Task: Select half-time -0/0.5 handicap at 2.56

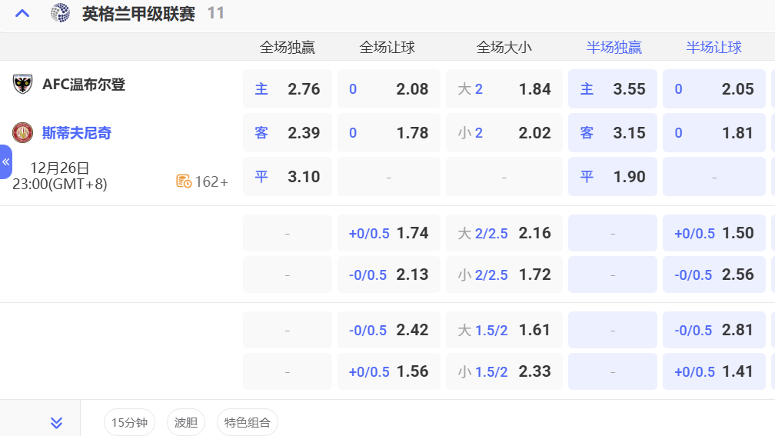Action: (x=713, y=275)
